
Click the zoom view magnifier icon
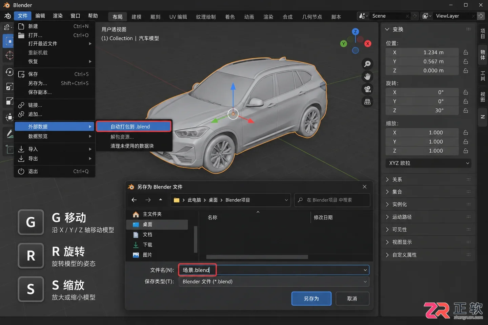click(x=367, y=64)
